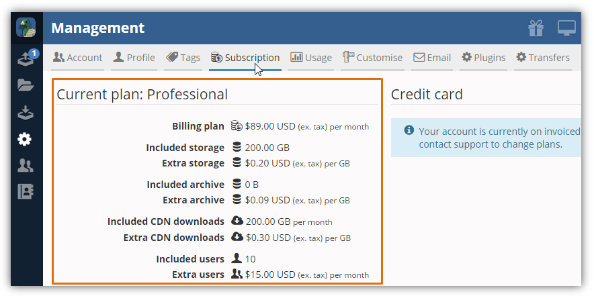Click the parrot app logo

coord(26,28)
